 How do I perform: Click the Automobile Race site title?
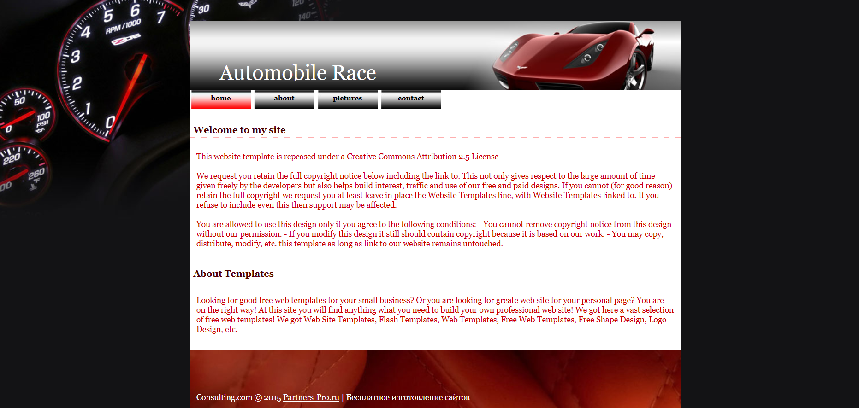click(297, 73)
